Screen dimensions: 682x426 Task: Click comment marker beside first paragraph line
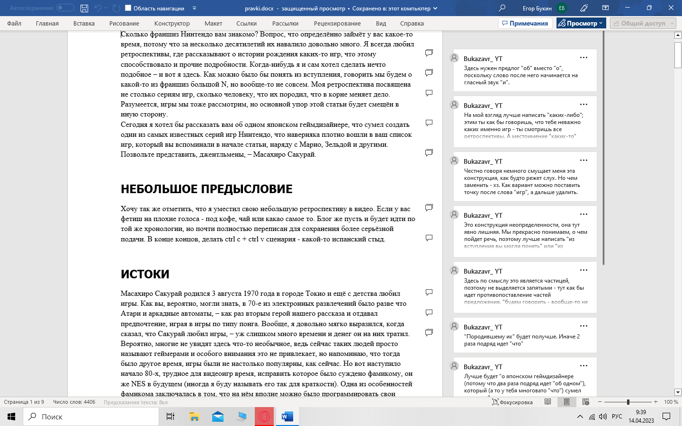coord(429,53)
